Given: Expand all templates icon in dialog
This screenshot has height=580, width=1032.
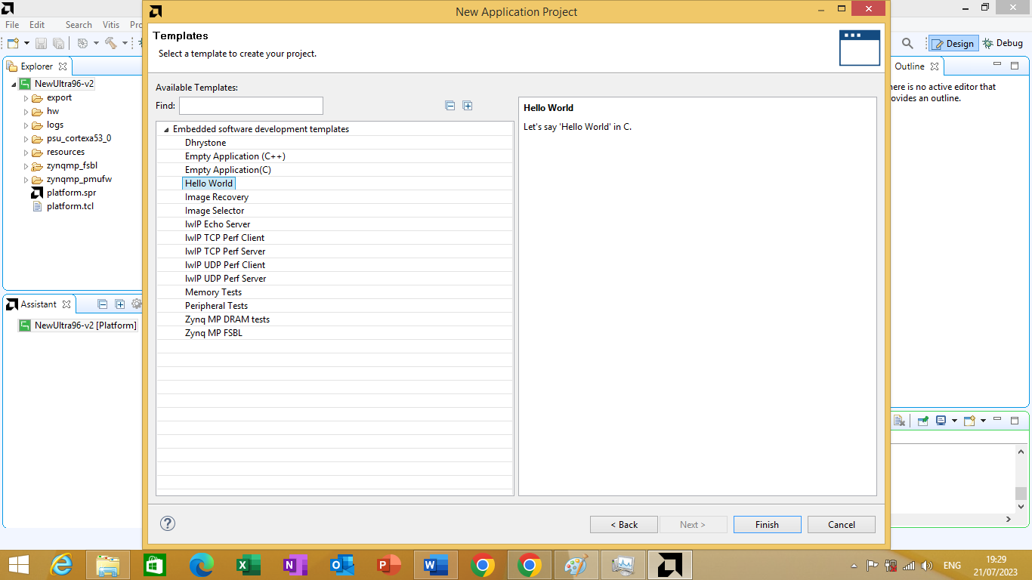Looking at the screenshot, I should click(x=468, y=106).
